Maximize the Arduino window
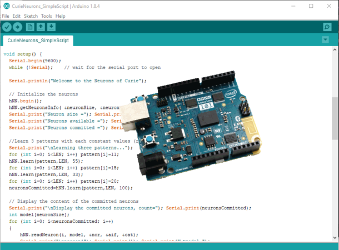 click(x=311, y=6)
